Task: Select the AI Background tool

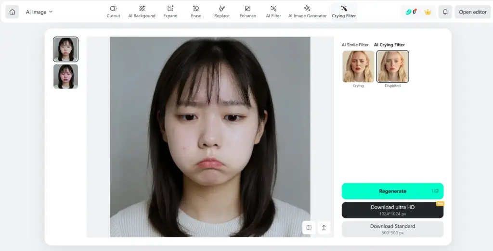Action: [x=142, y=12]
